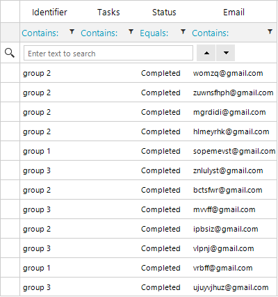The height and width of the screenshot is (297, 278).
Task: Go to previous search result arrow
Action: point(206,53)
